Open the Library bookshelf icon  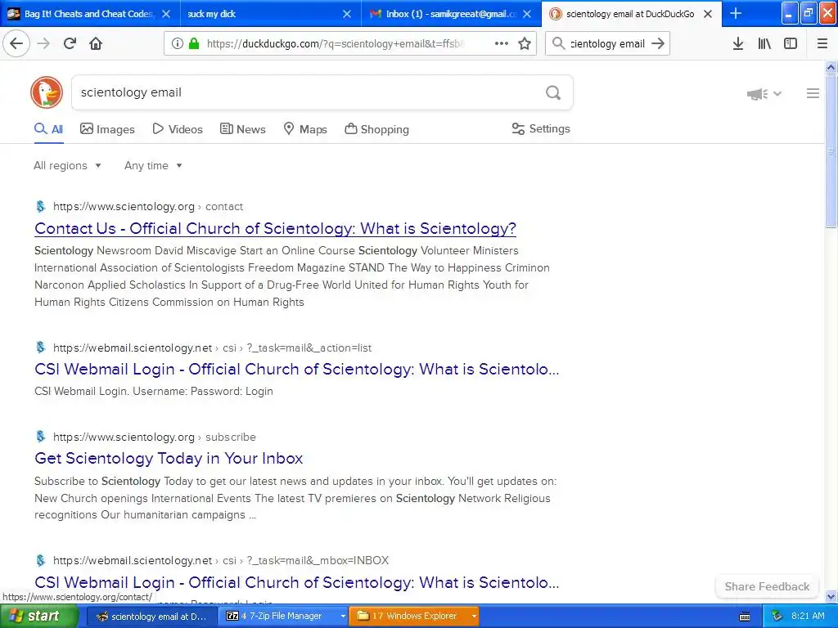tap(764, 44)
